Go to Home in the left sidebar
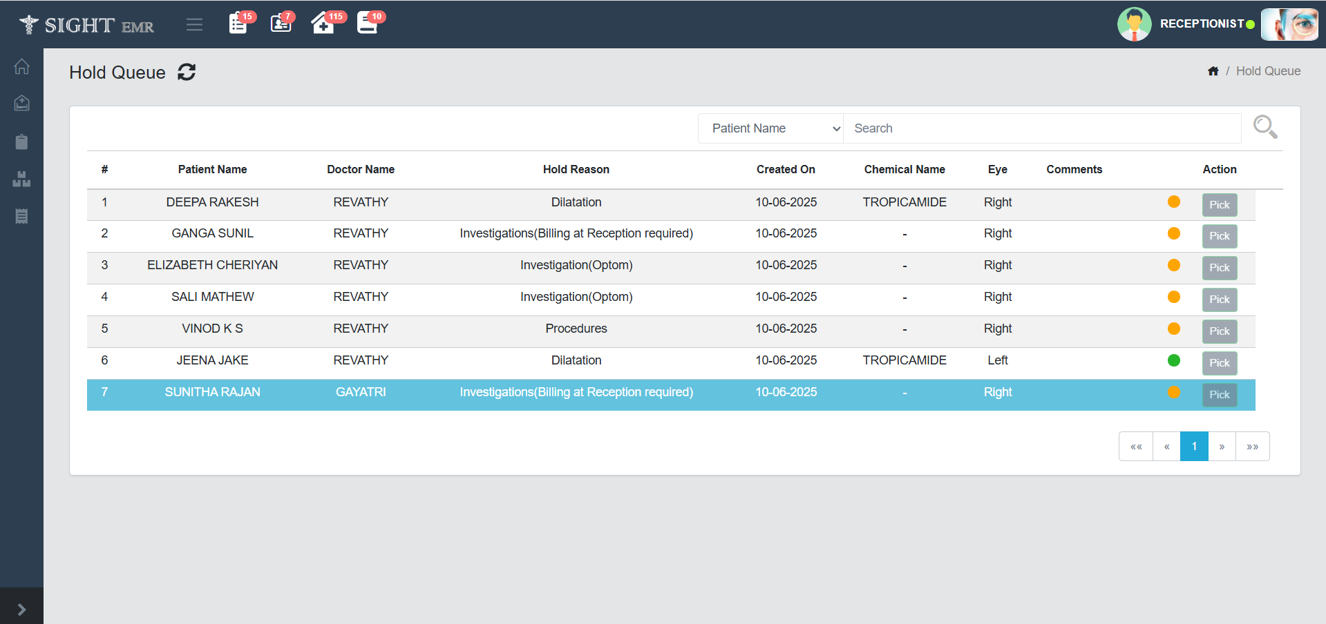This screenshot has height=624, width=1326. pyautogui.click(x=21, y=67)
